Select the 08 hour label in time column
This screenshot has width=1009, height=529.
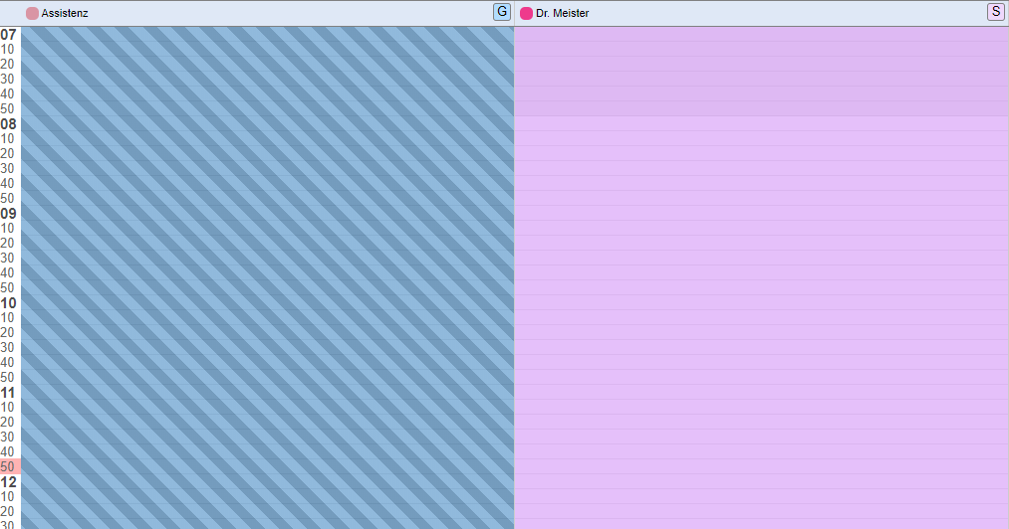(x=8, y=124)
